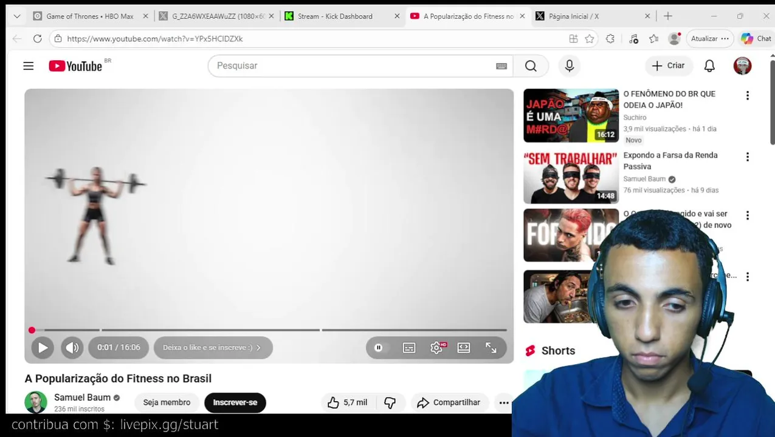
Task: Switch to theater mode
Action: click(x=464, y=348)
